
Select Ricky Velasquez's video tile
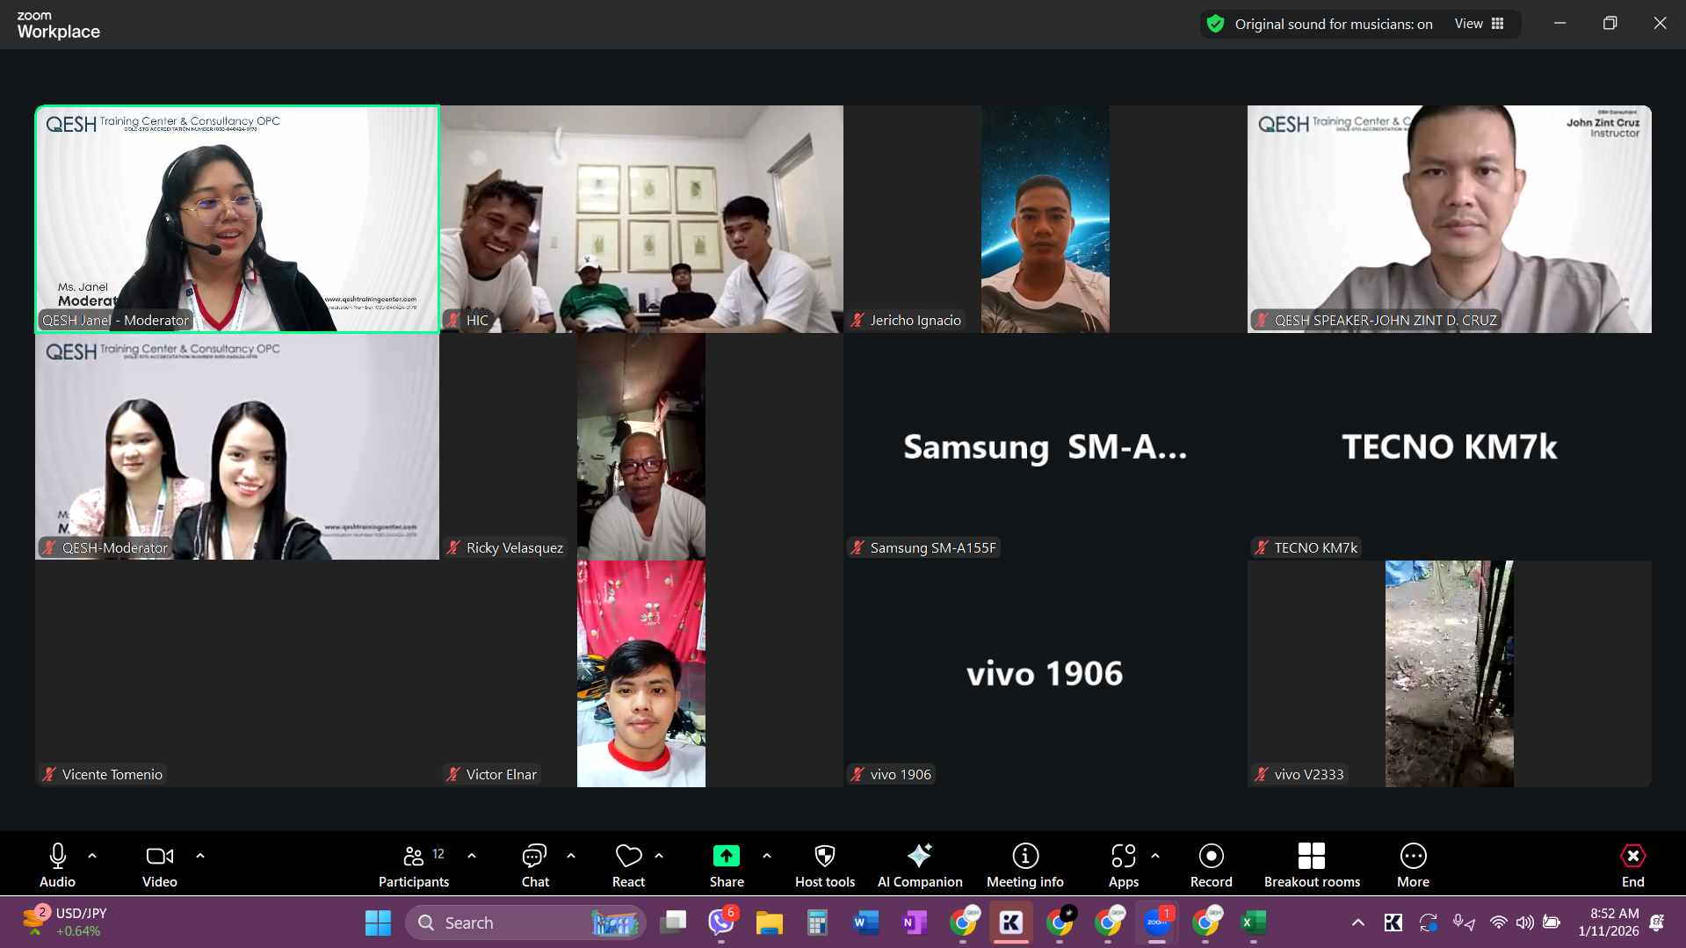point(641,446)
